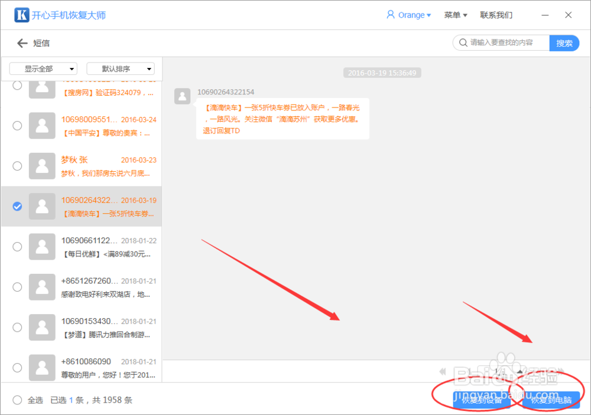Click the back arrow beside 短信
The height and width of the screenshot is (415, 591).
pos(21,43)
